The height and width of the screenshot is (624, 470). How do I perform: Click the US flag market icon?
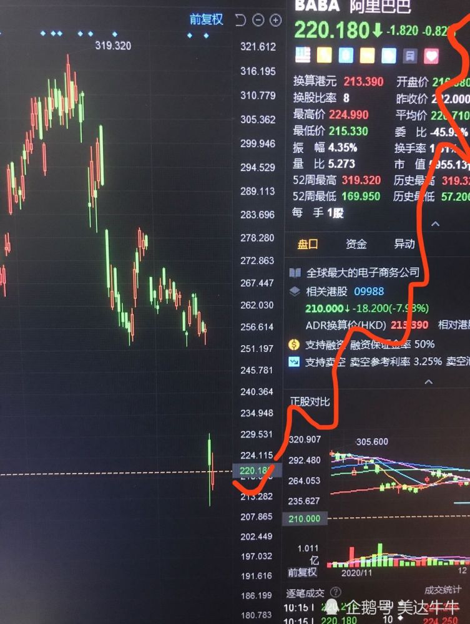pos(303,56)
